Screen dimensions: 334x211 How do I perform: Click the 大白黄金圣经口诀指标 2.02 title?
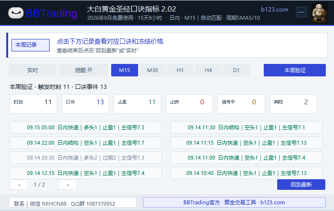[x=131, y=9]
